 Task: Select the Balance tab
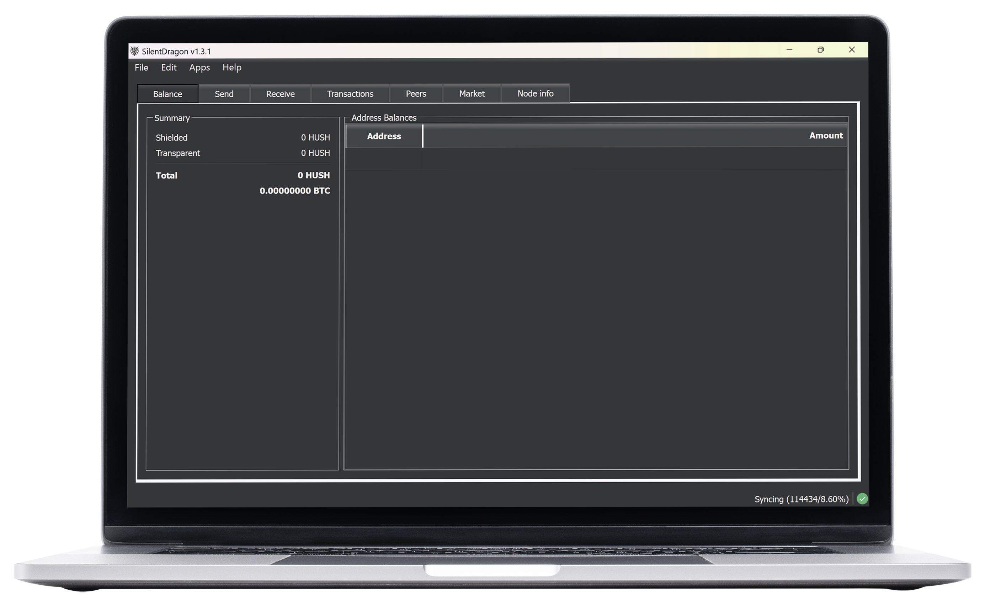(167, 94)
